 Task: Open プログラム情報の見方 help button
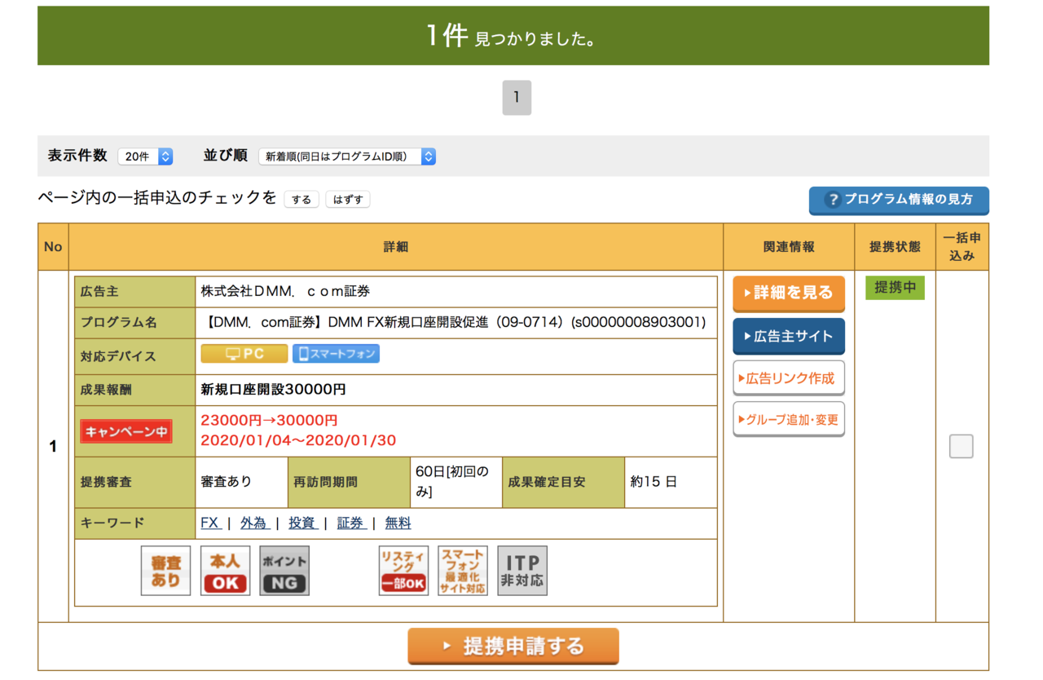899,200
